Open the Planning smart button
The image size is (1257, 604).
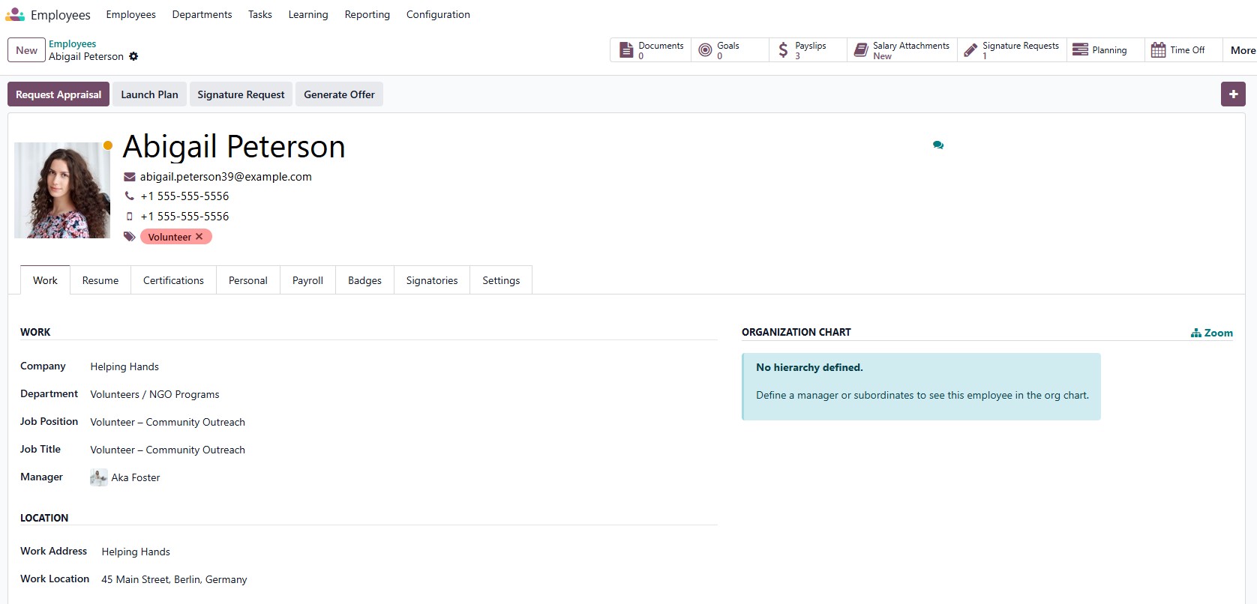tap(1105, 50)
